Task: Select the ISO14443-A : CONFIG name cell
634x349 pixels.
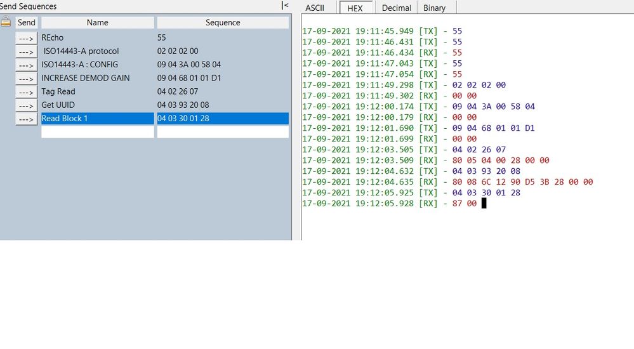Action: [98, 64]
